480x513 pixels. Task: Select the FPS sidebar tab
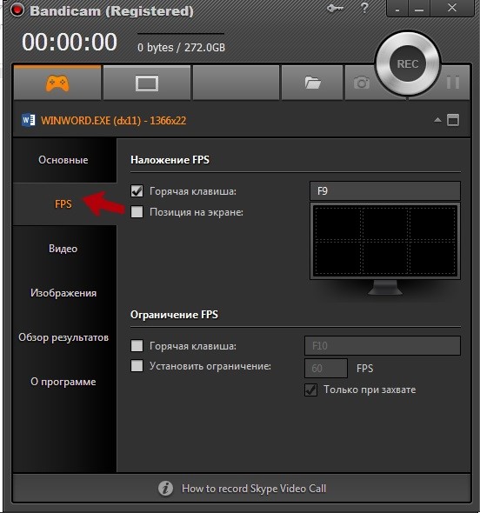pos(63,203)
